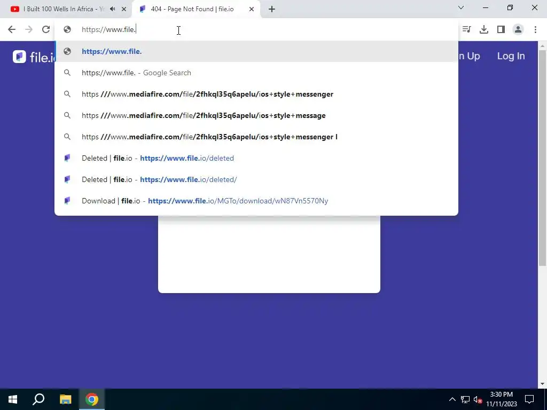
Task: Click the grayed Forward arrow button
Action: click(x=29, y=30)
